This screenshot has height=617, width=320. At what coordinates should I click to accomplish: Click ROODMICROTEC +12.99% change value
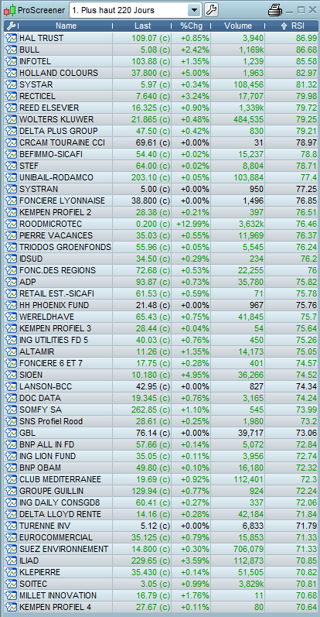tap(193, 224)
